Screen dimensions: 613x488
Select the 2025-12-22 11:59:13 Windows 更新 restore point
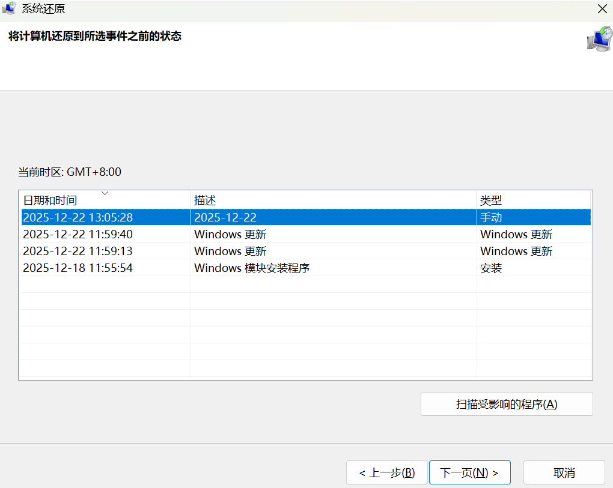click(x=78, y=251)
